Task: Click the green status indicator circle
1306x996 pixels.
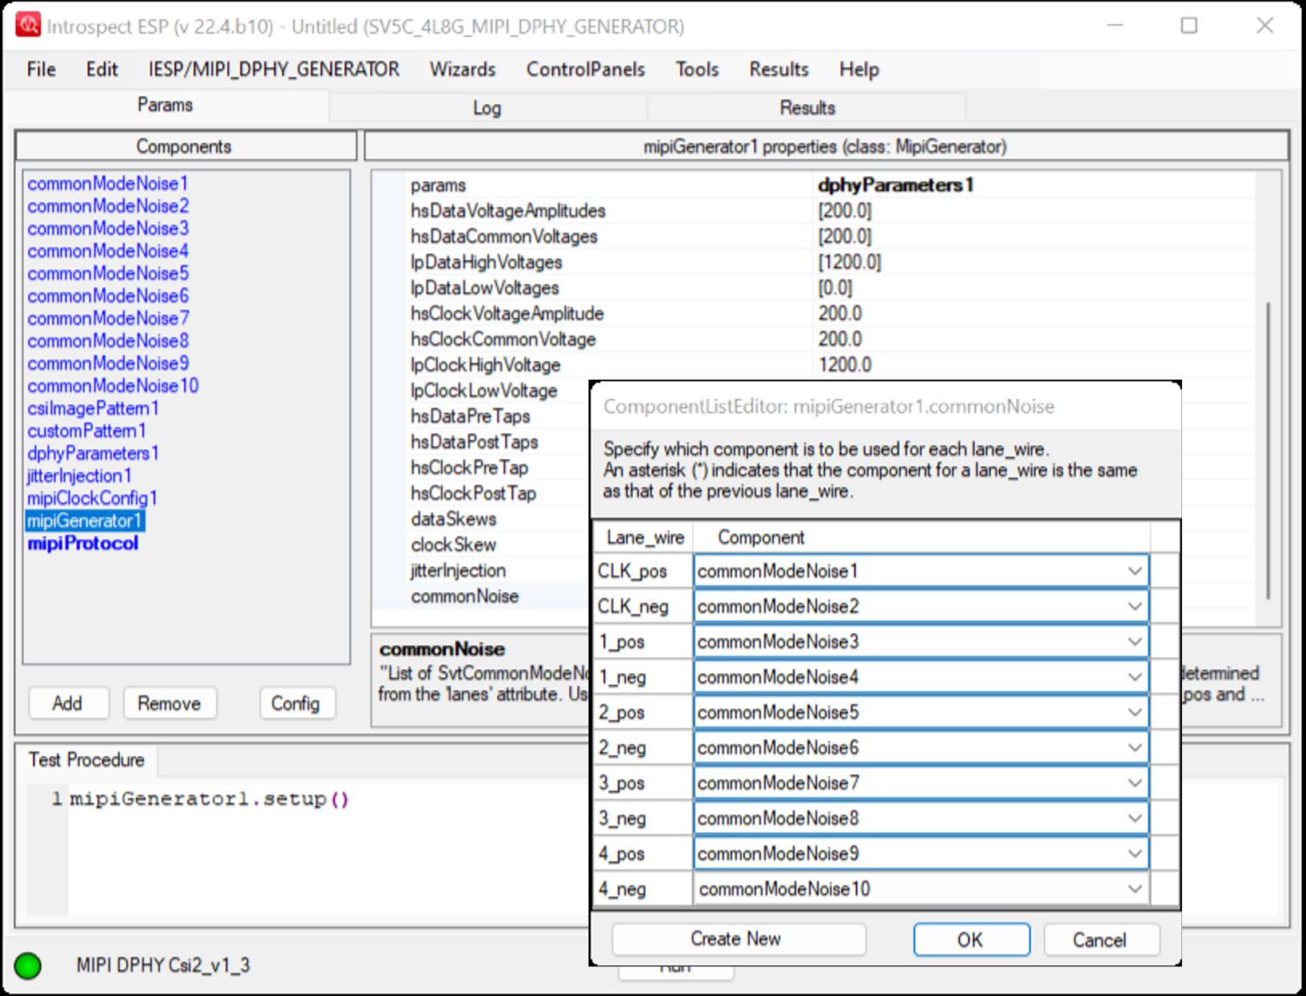Action: (28, 965)
